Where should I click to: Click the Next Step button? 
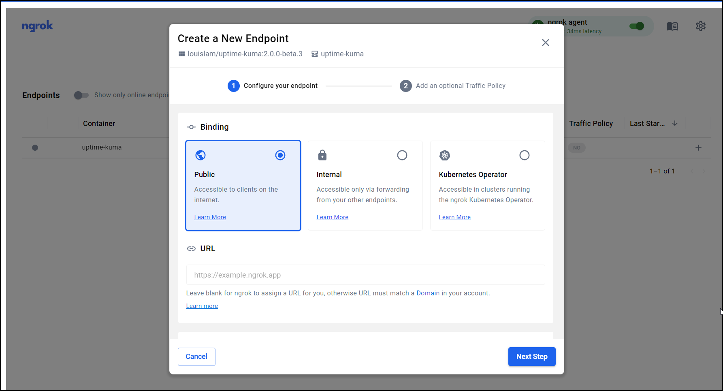pos(531,357)
